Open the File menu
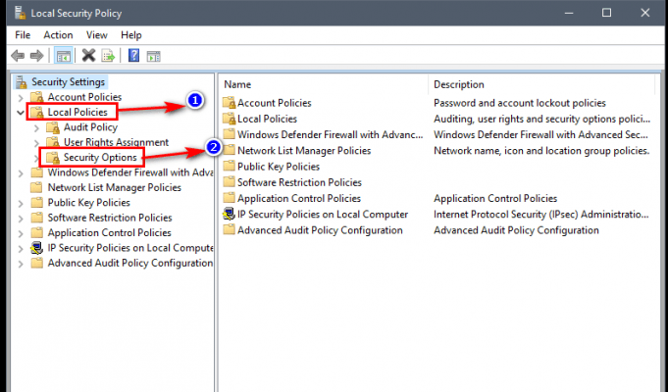Screen dimensions: 668x392 click(23, 35)
